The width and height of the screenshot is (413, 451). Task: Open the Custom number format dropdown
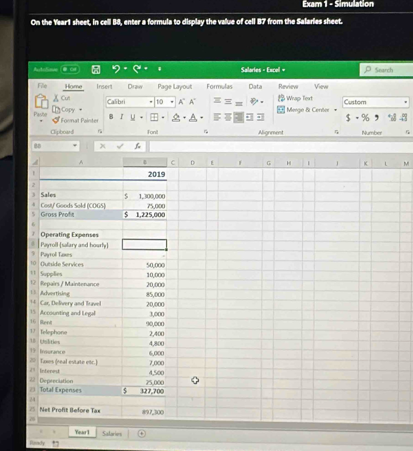pos(405,102)
